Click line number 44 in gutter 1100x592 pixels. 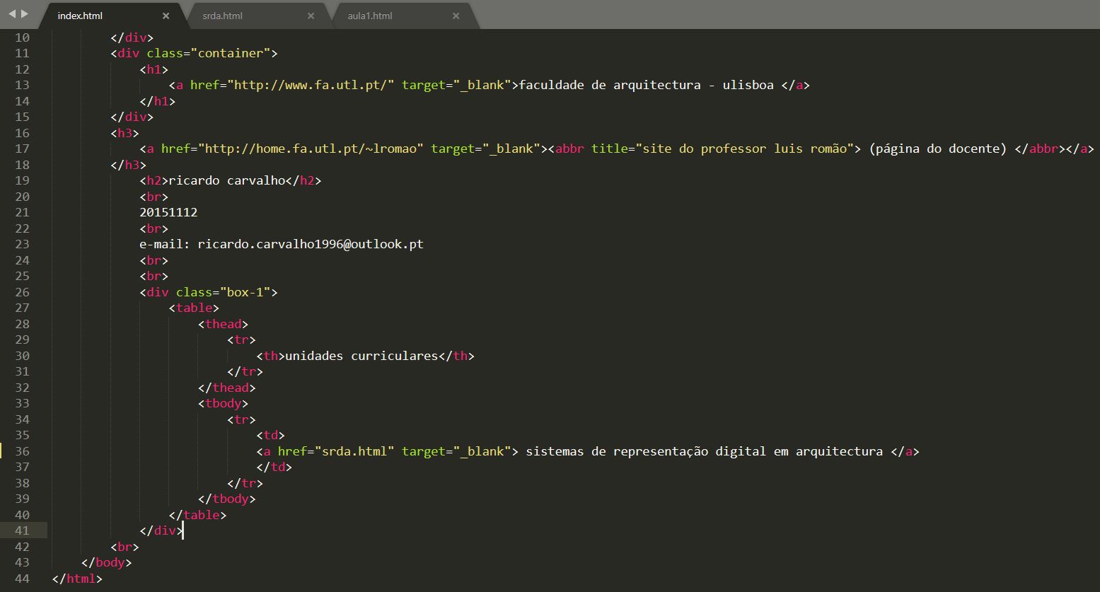tap(23, 579)
